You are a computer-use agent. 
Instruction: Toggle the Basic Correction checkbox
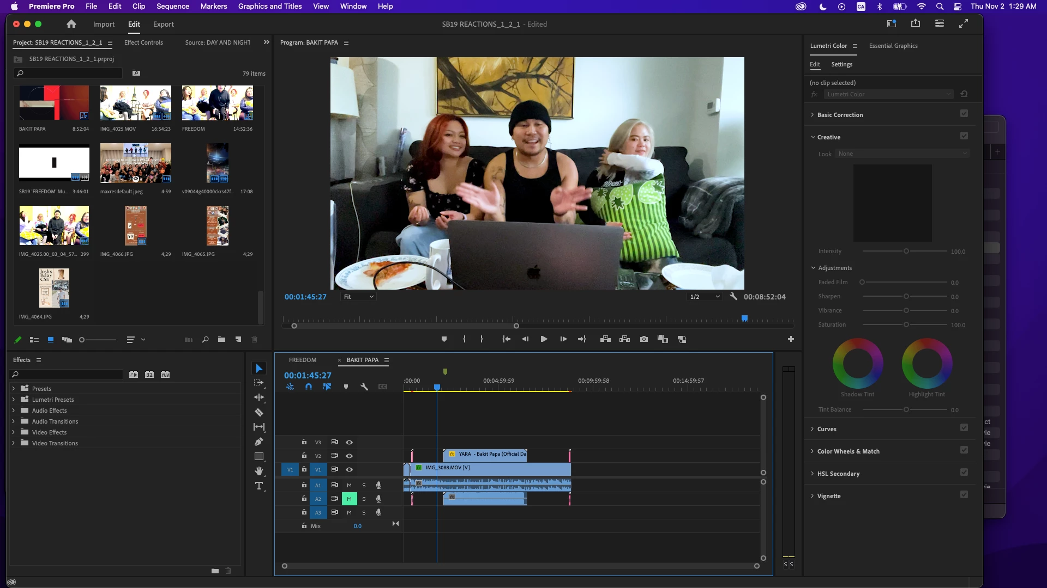point(964,114)
